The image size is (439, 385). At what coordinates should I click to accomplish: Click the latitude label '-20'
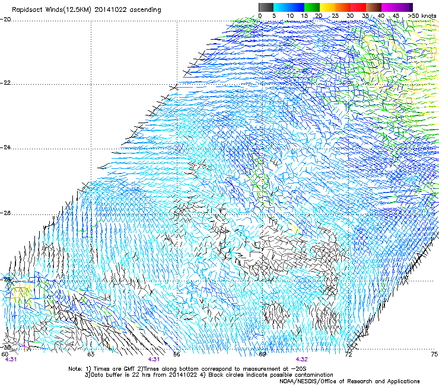[5, 20]
